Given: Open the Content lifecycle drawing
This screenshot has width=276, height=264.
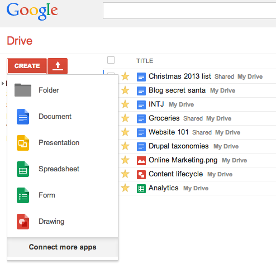Looking at the screenshot, I should 175,174.
